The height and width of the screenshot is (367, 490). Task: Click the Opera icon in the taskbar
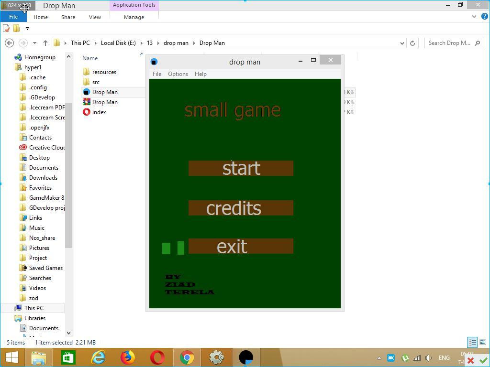coord(157,357)
